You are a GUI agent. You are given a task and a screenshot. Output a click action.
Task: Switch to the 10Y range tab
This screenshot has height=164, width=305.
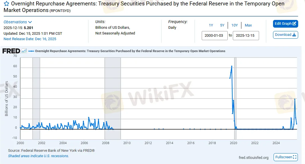point(235,25)
